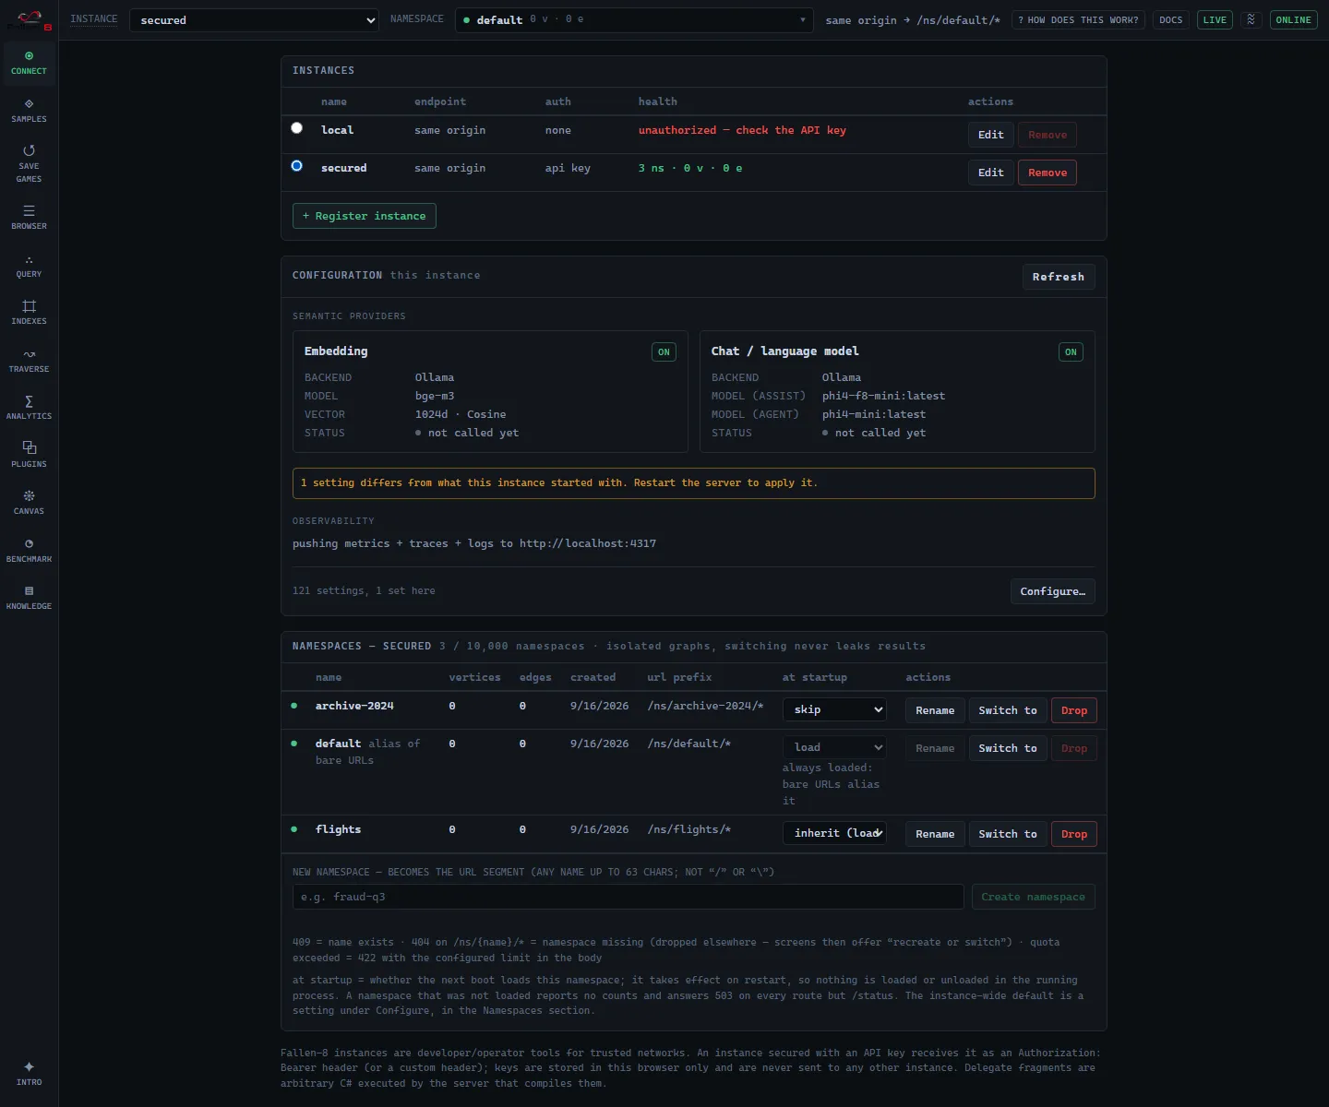This screenshot has width=1329, height=1107.
Task: Toggle the LIVE indicator in header
Action: pos(1215,19)
